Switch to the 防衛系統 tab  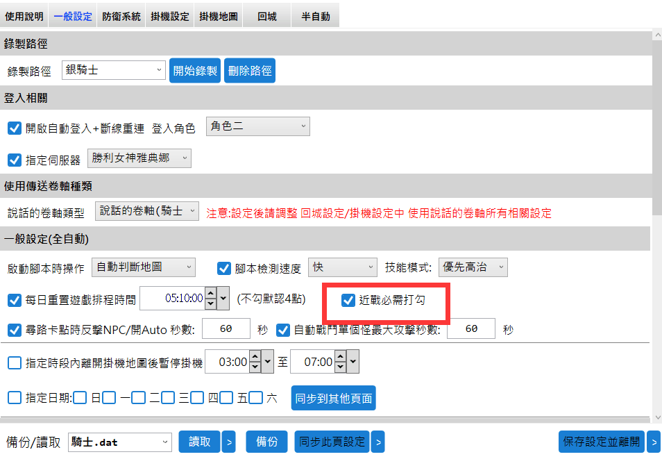[121, 16]
